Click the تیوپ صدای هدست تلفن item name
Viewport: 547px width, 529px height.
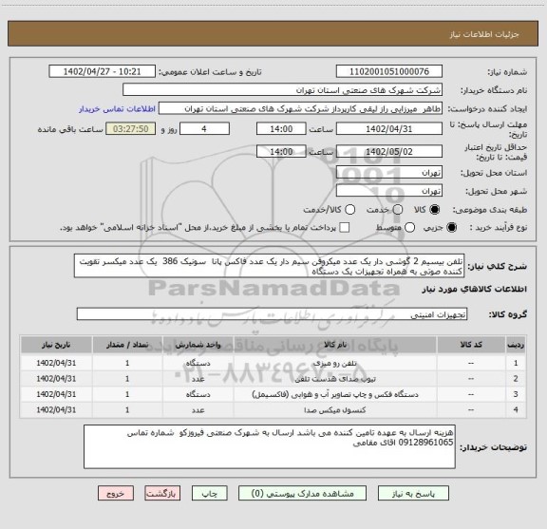click(335, 379)
